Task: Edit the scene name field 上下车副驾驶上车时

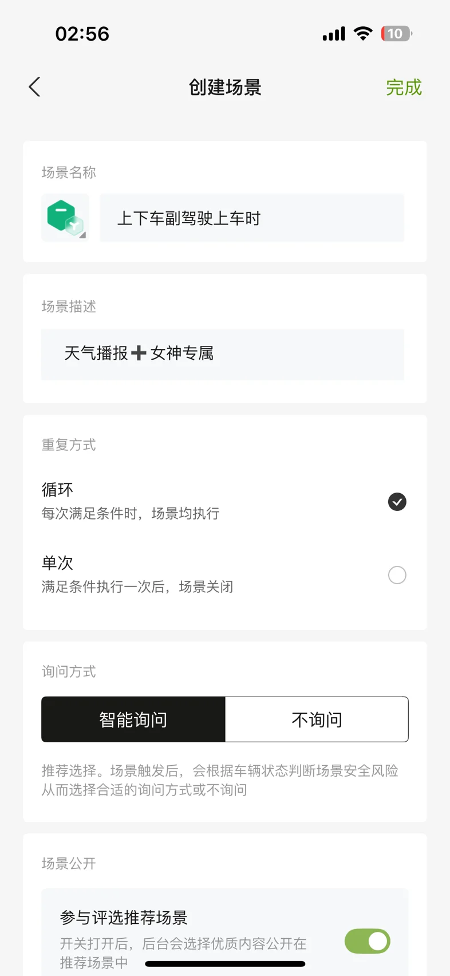Action: point(252,218)
